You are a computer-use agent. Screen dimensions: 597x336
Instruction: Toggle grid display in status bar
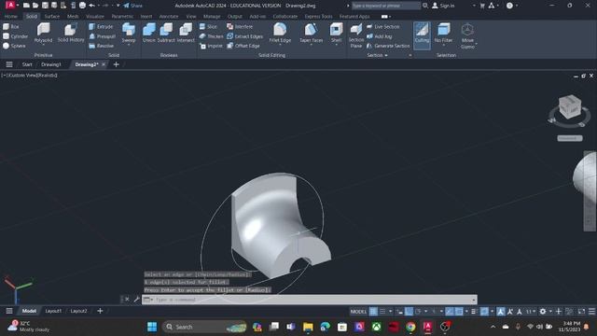pyautogui.click(x=373, y=311)
